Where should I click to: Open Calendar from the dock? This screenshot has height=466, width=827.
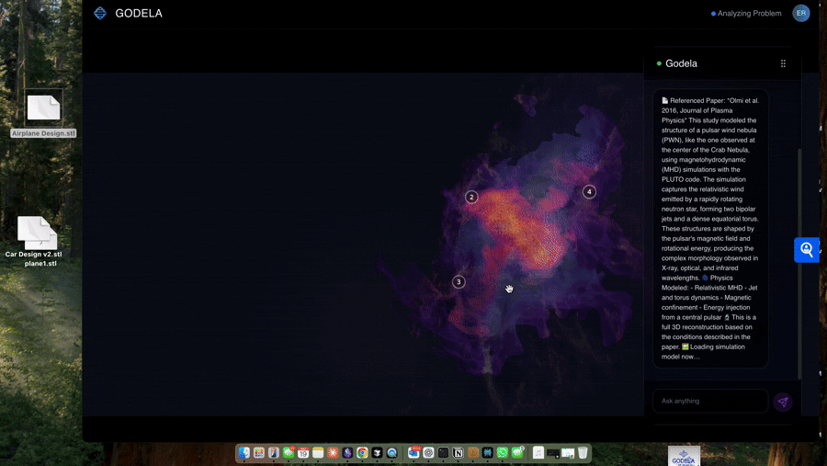click(303, 453)
